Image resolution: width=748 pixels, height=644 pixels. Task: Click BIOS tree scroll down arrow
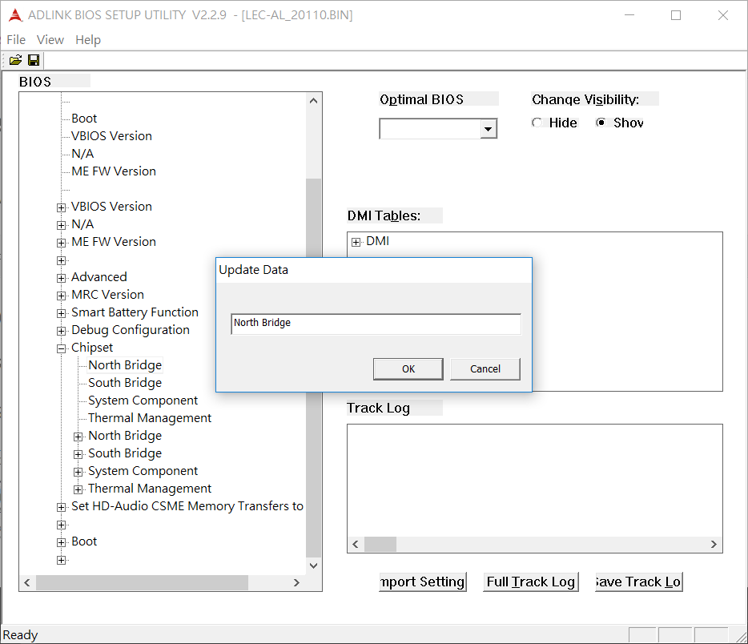click(313, 566)
